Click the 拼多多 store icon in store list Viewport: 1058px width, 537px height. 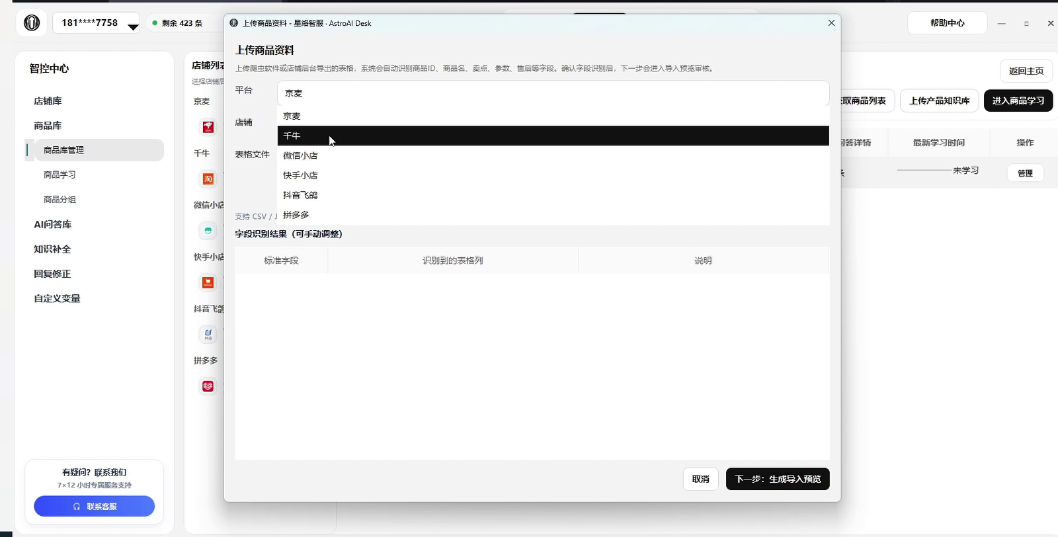(x=208, y=386)
